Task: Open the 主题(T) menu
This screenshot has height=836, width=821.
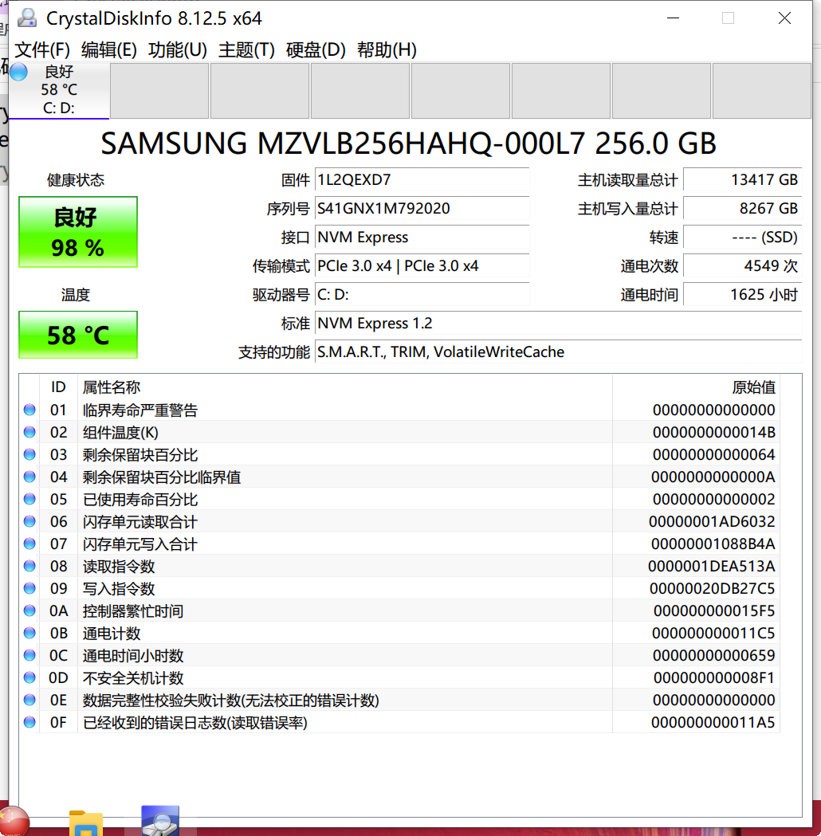Action: (x=246, y=49)
